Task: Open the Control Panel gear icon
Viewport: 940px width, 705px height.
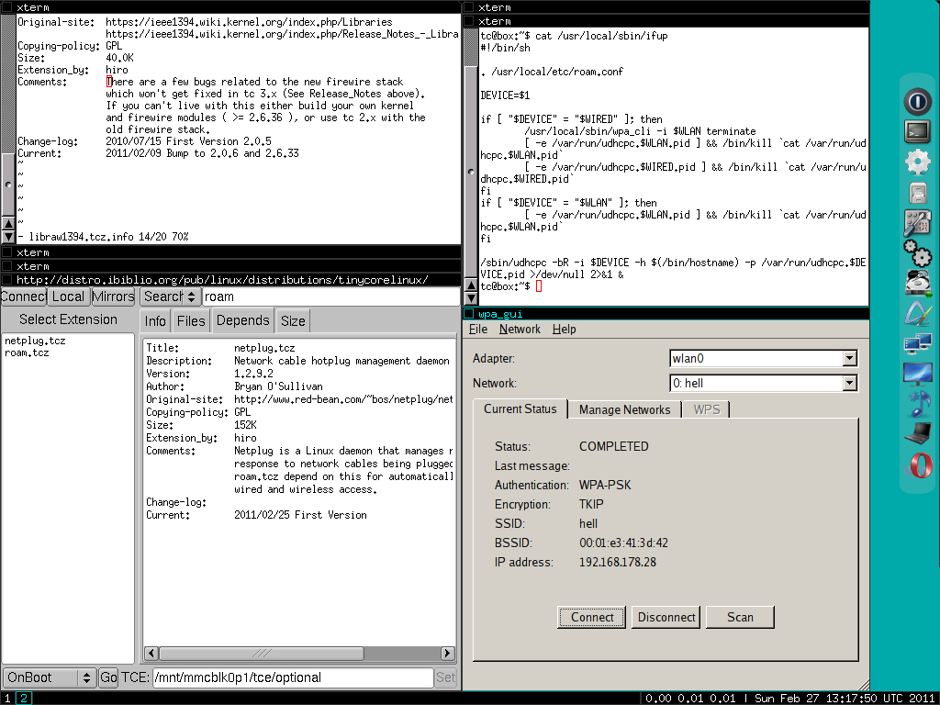Action: 918,162
